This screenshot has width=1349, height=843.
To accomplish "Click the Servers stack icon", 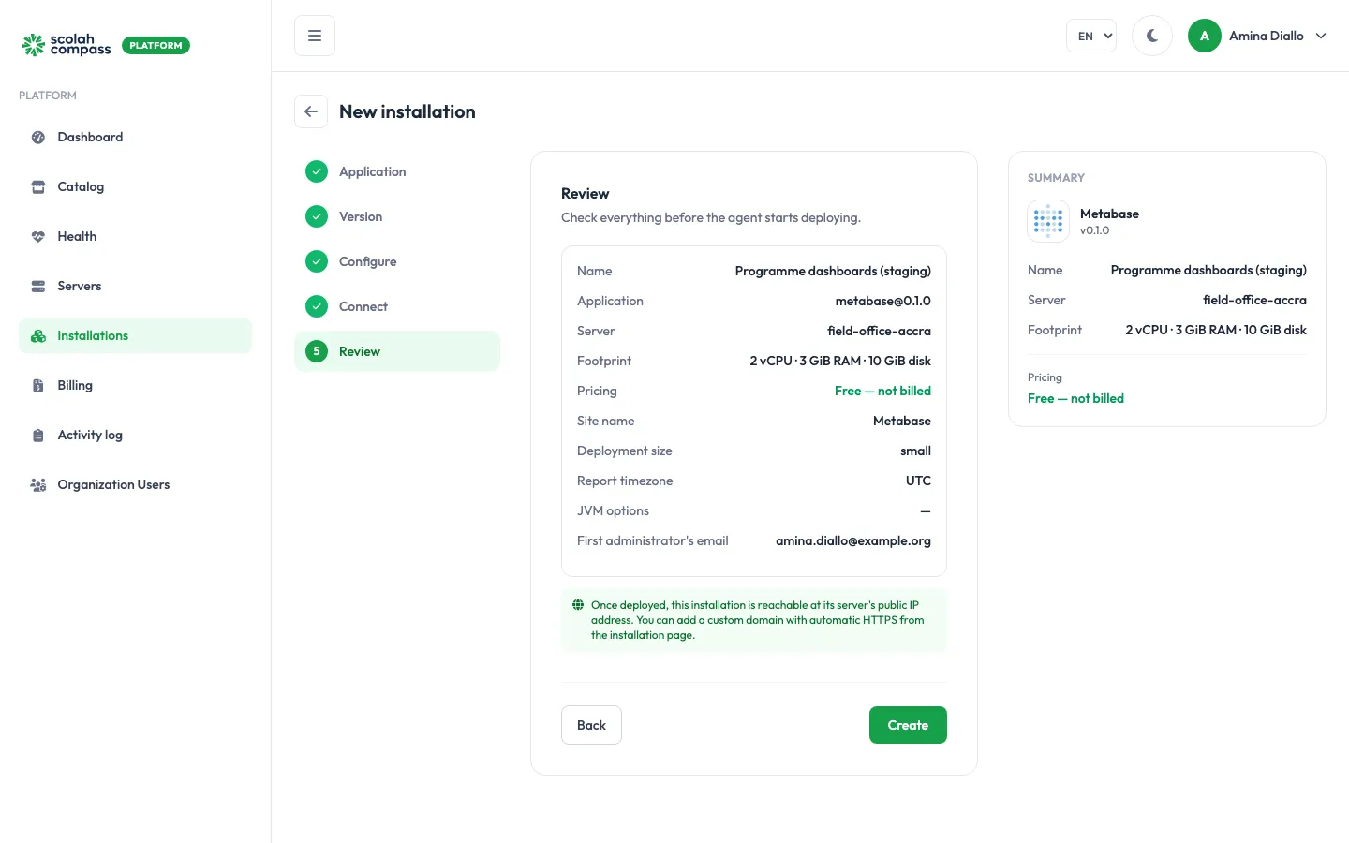I will coord(38,286).
